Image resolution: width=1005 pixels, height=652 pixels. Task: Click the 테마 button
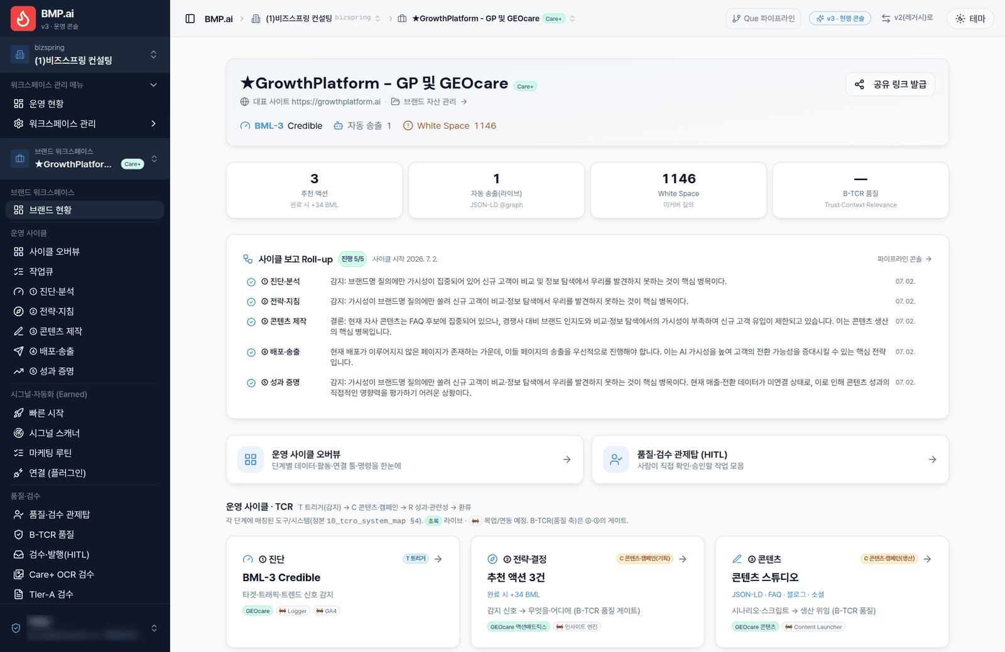970,19
